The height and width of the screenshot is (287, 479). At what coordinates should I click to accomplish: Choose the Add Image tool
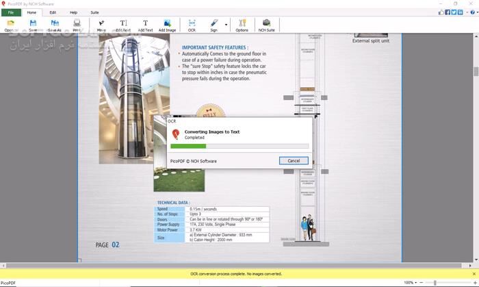tap(167, 25)
